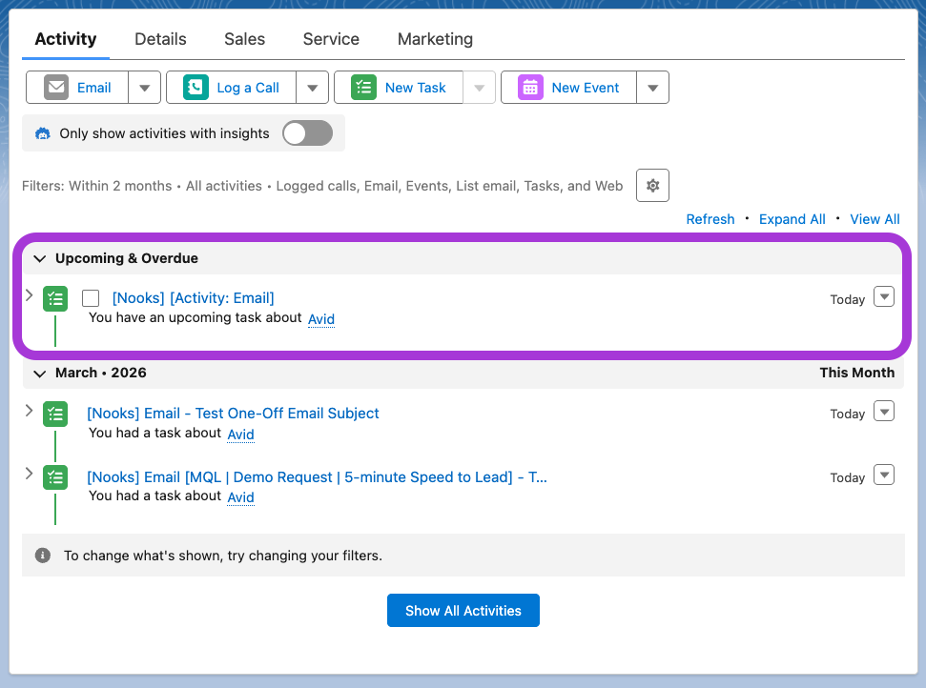Image resolution: width=926 pixels, height=688 pixels.
Task: Open action menu for [Nooks] [Activity: Email]
Action: 884,296
